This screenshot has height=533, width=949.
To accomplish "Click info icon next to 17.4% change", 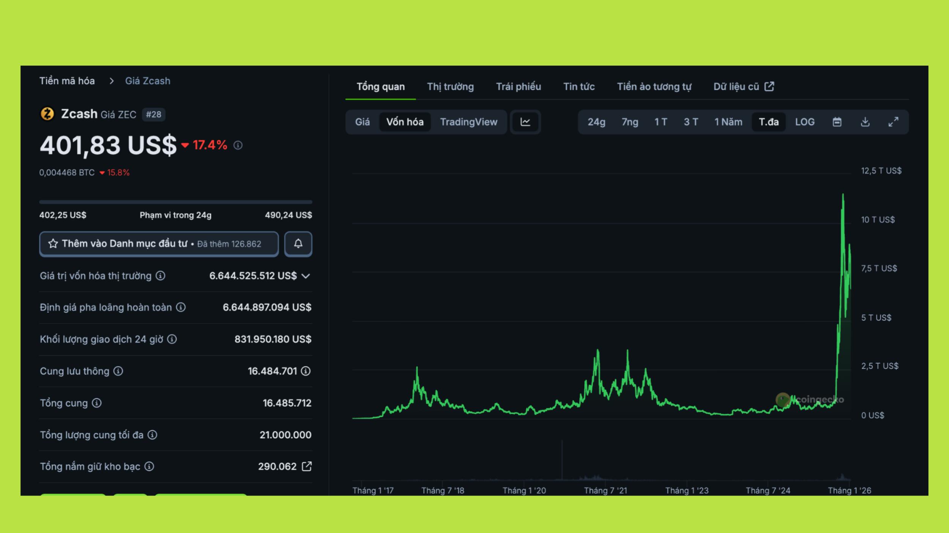I will (238, 145).
